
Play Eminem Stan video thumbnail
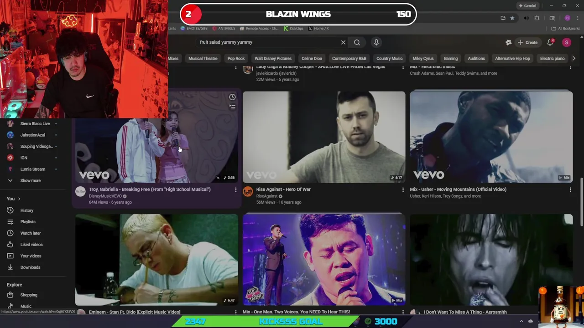pyautogui.click(x=156, y=260)
